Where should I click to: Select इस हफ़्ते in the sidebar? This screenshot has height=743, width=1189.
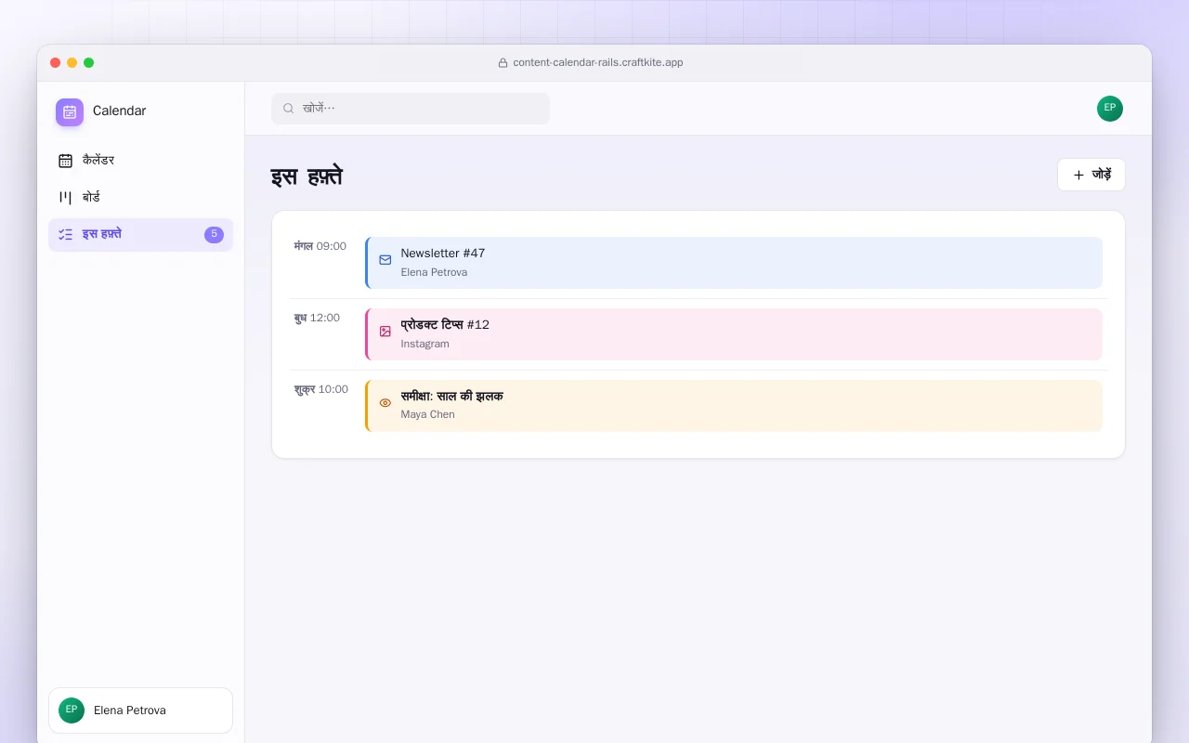click(x=140, y=235)
